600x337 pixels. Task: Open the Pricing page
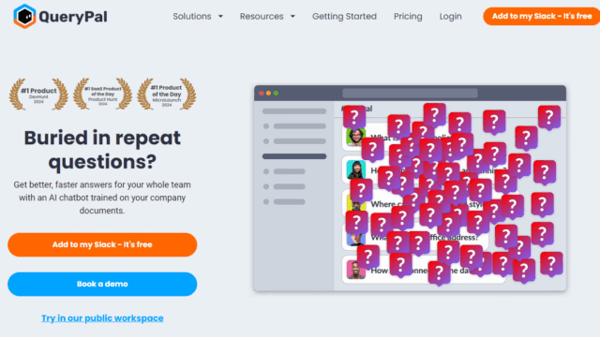(x=408, y=17)
